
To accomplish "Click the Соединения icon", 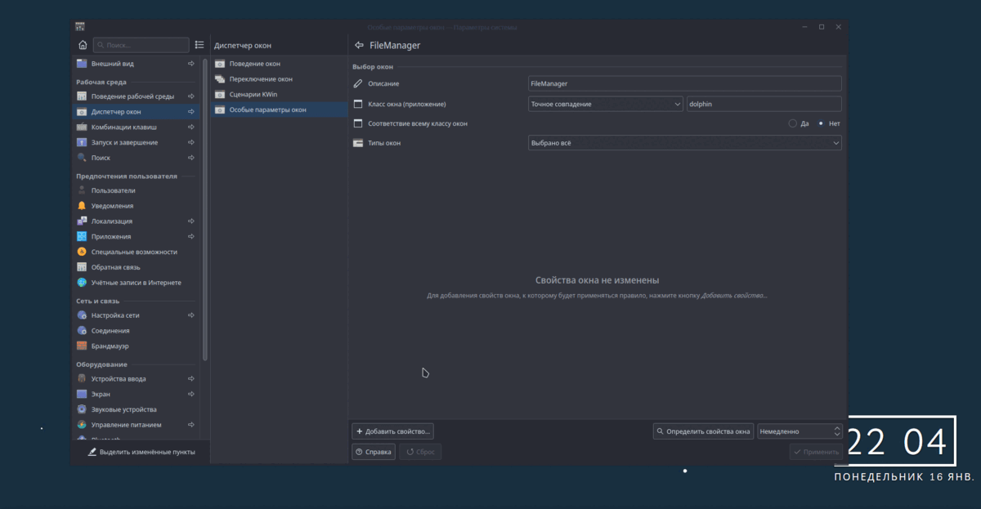I will (82, 331).
